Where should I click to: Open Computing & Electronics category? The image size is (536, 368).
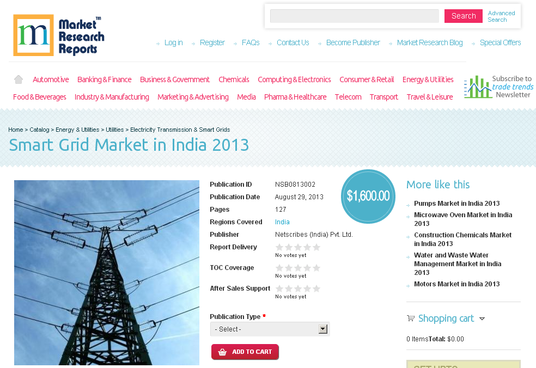294,79
